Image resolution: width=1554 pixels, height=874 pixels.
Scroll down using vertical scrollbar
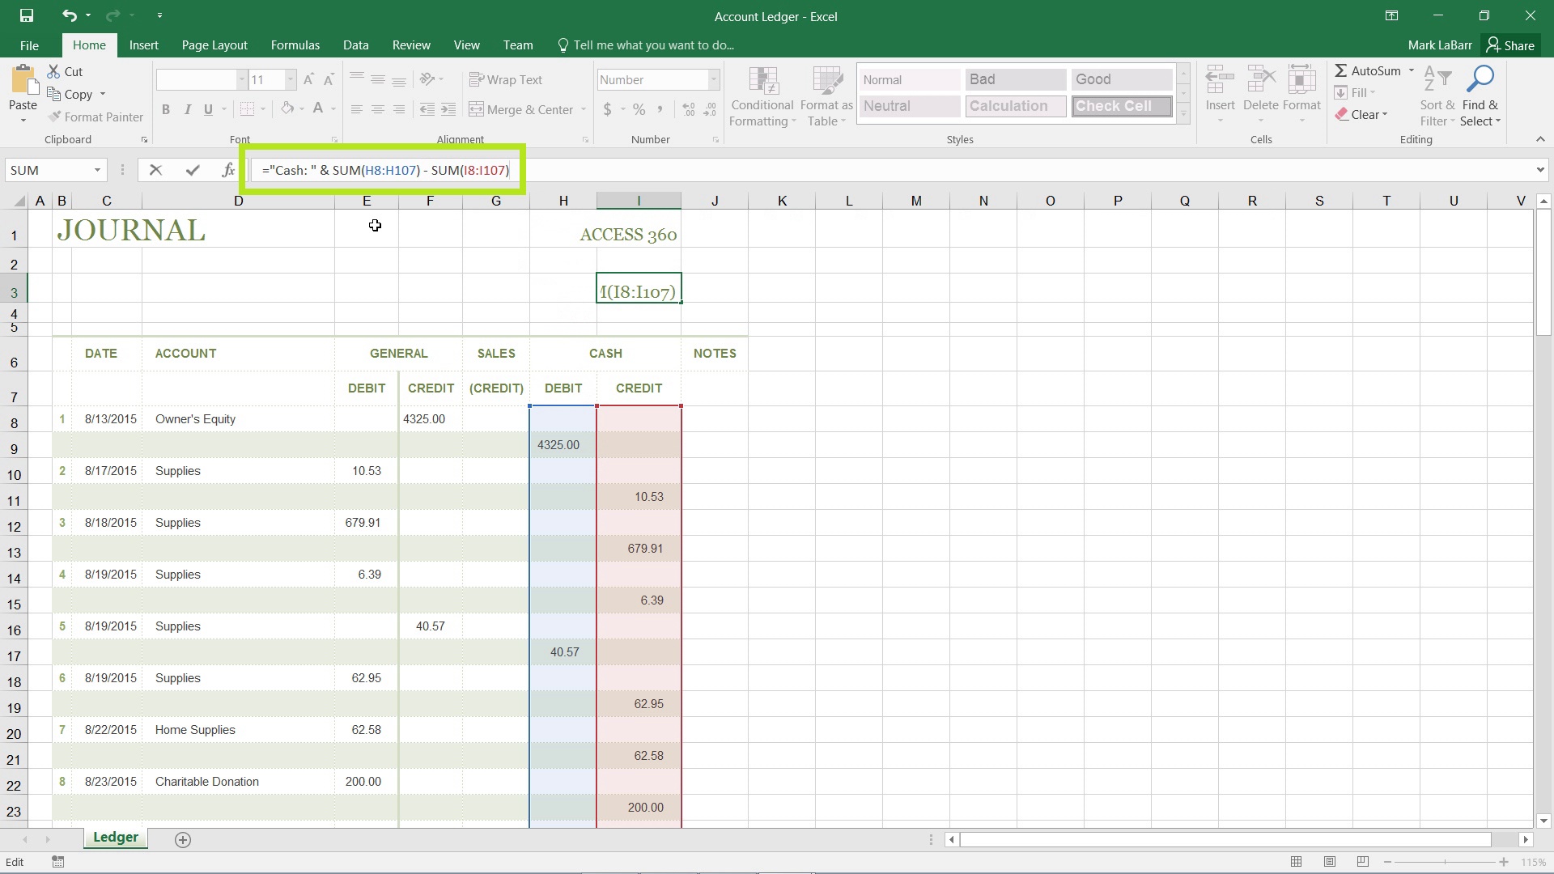click(x=1543, y=821)
